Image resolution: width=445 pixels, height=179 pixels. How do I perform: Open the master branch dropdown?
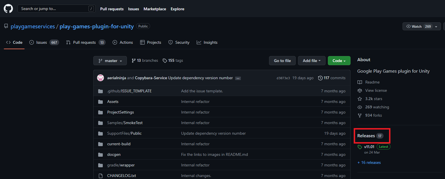tap(110, 61)
